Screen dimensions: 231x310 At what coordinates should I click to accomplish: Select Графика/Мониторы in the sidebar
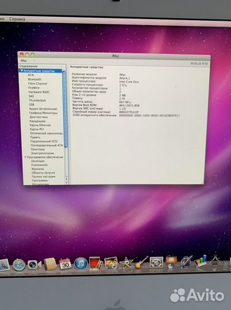43,113
